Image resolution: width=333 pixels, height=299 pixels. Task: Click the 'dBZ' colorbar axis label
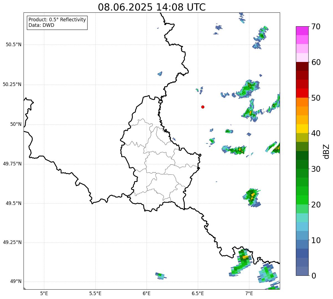327,151
